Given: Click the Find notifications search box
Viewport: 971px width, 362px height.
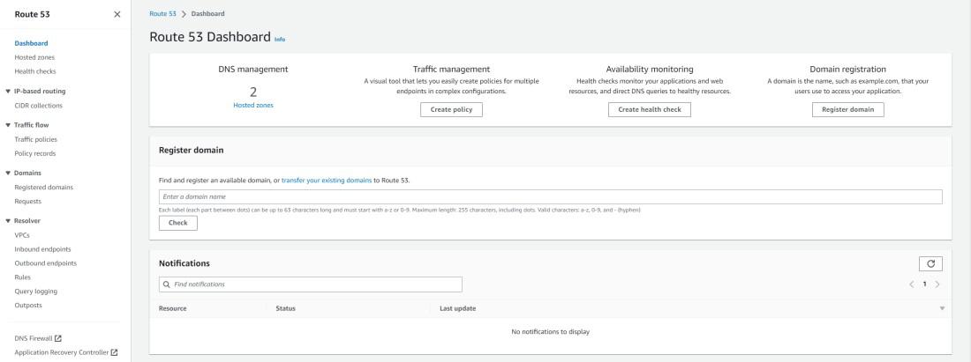Looking at the screenshot, I should (x=311, y=284).
